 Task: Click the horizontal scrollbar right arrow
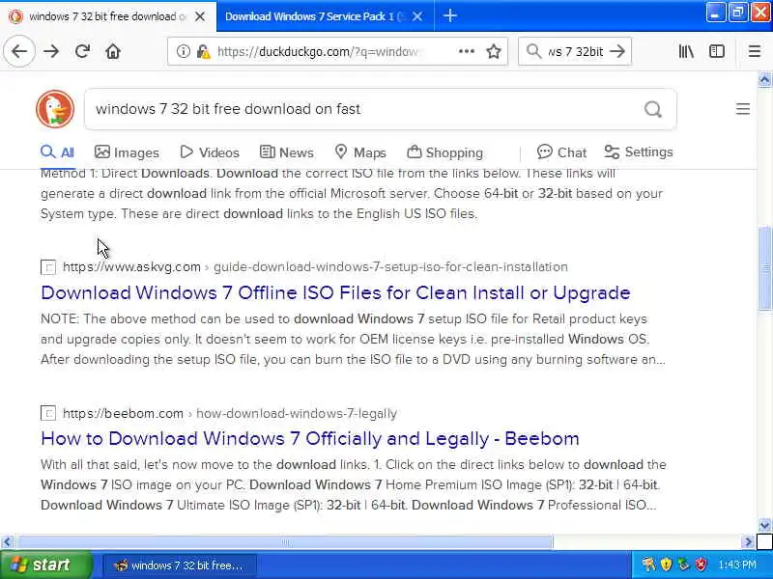(x=748, y=542)
